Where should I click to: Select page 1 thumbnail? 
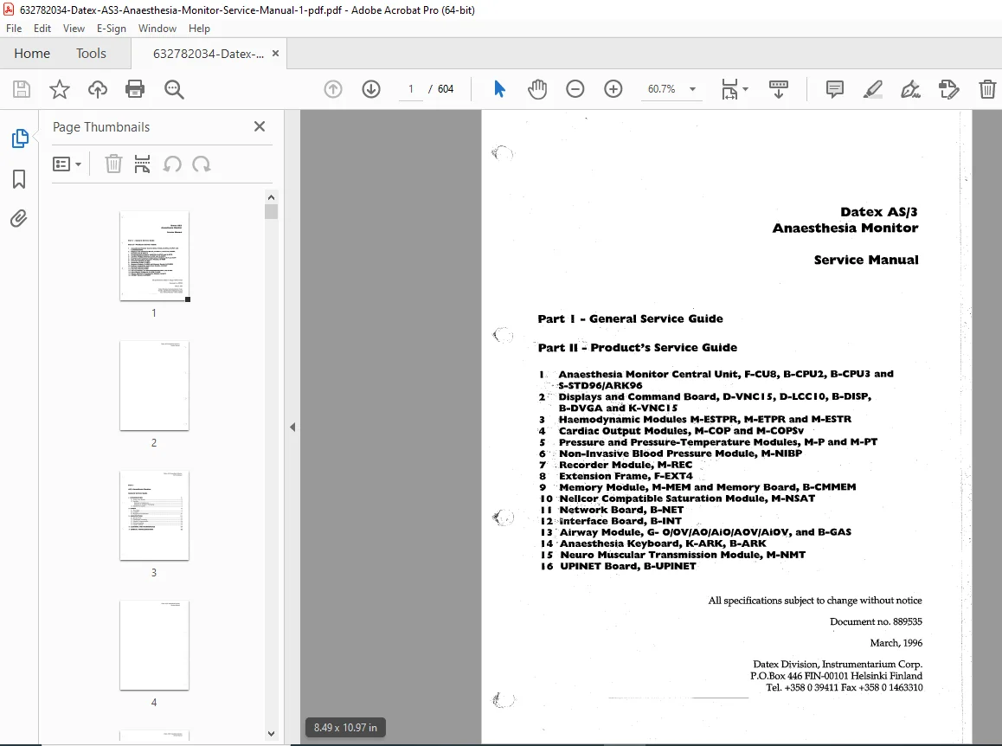click(154, 255)
